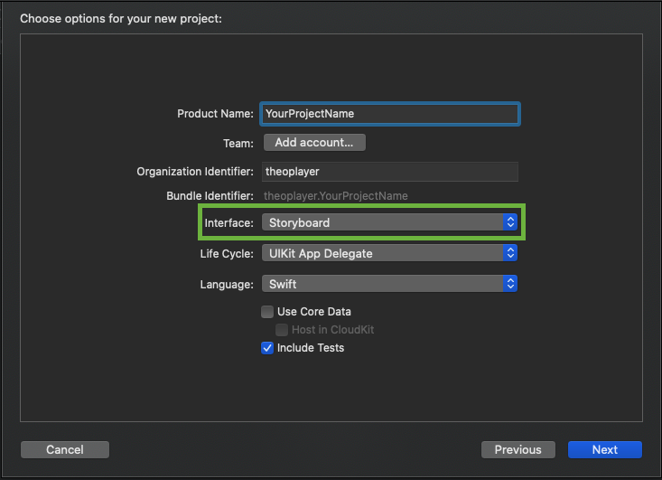Image resolution: width=662 pixels, height=480 pixels.
Task: Focus the Organization Identifier field
Action: (x=389, y=172)
